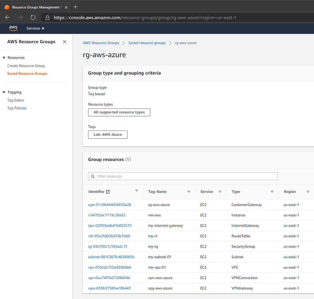Select Saved Resource Groups in sidebar
Viewport: 314px width, 299px height.
pyautogui.click(x=27, y=74)
